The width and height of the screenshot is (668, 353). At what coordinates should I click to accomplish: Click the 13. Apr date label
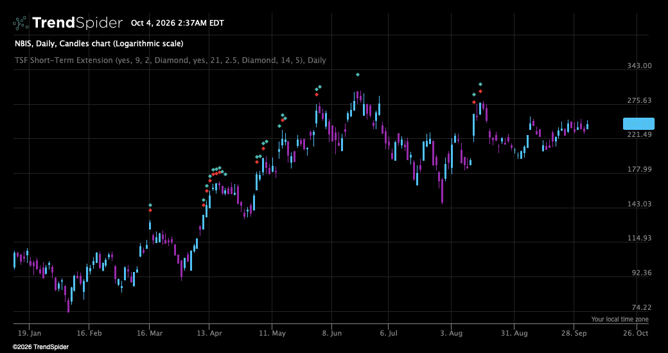click(209, 333)
